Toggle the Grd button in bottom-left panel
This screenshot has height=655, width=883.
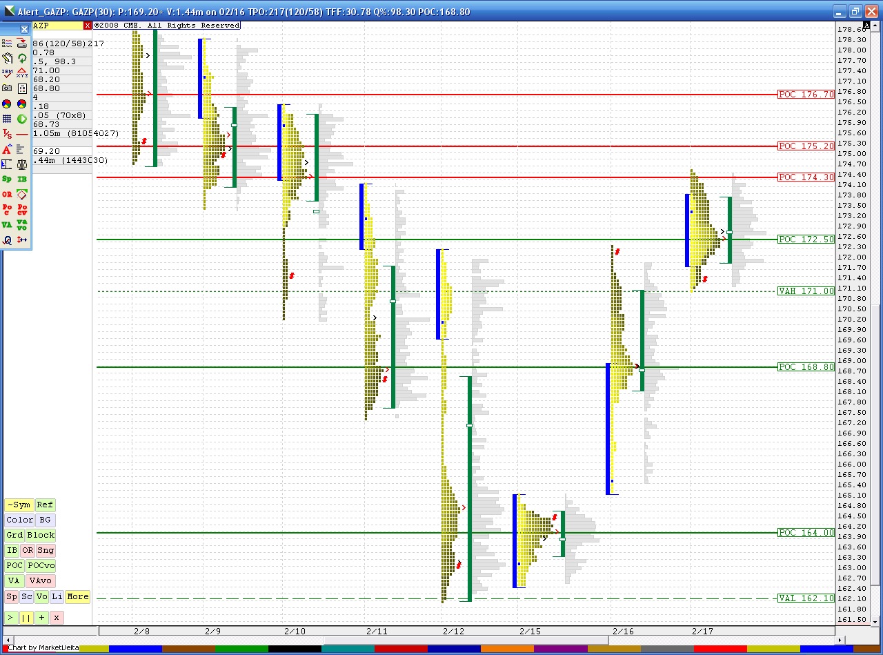point(14,535)
